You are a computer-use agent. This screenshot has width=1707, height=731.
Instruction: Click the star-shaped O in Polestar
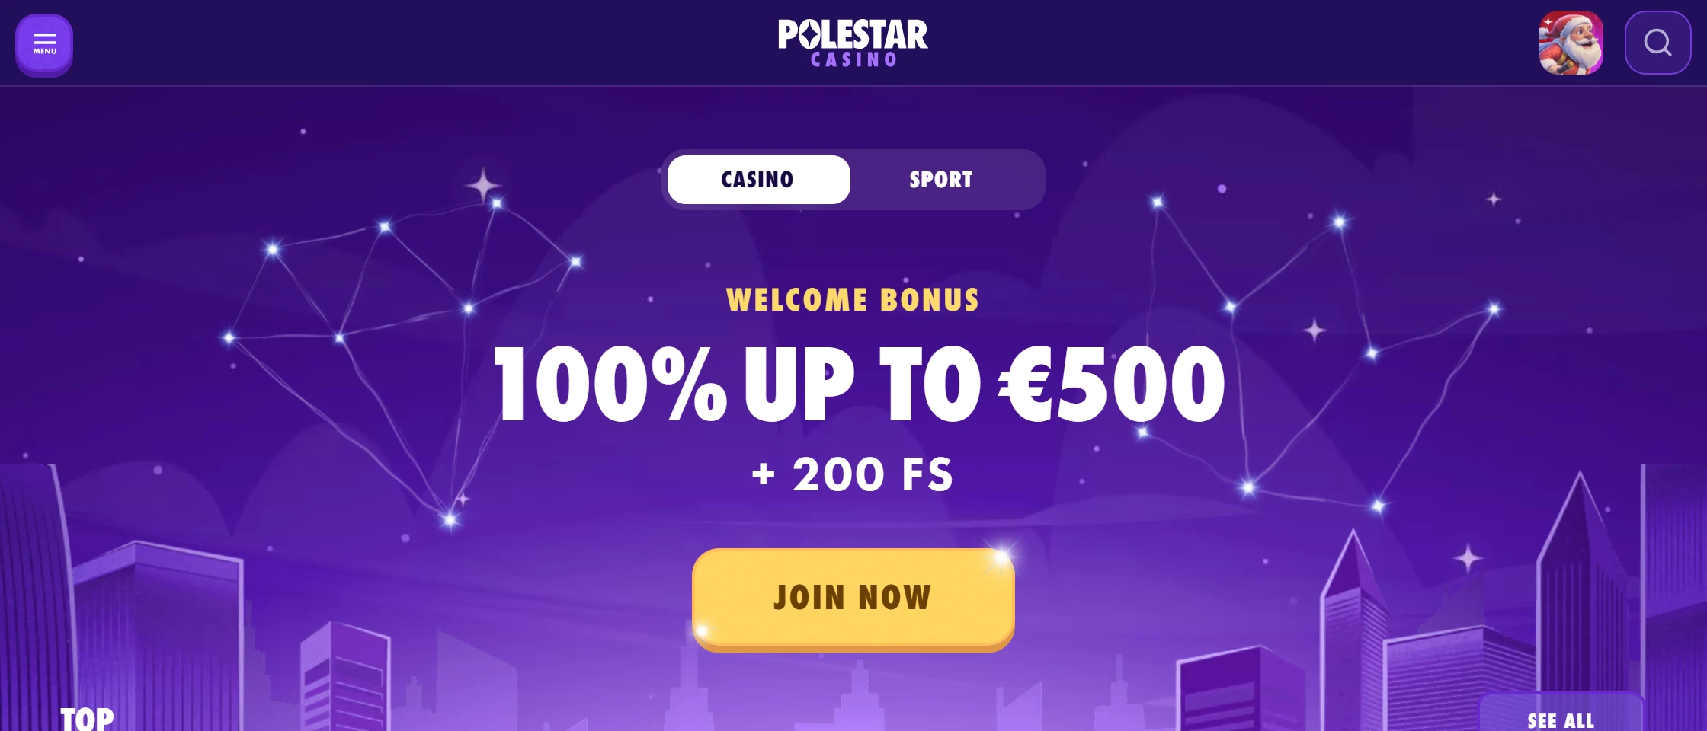click(810, 35)
